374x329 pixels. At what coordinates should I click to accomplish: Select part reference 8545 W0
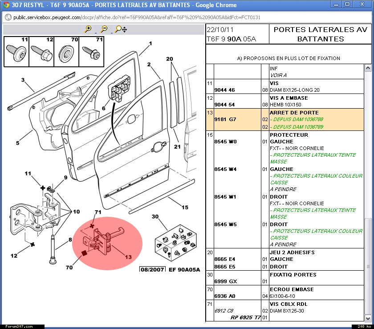point(225,142)
